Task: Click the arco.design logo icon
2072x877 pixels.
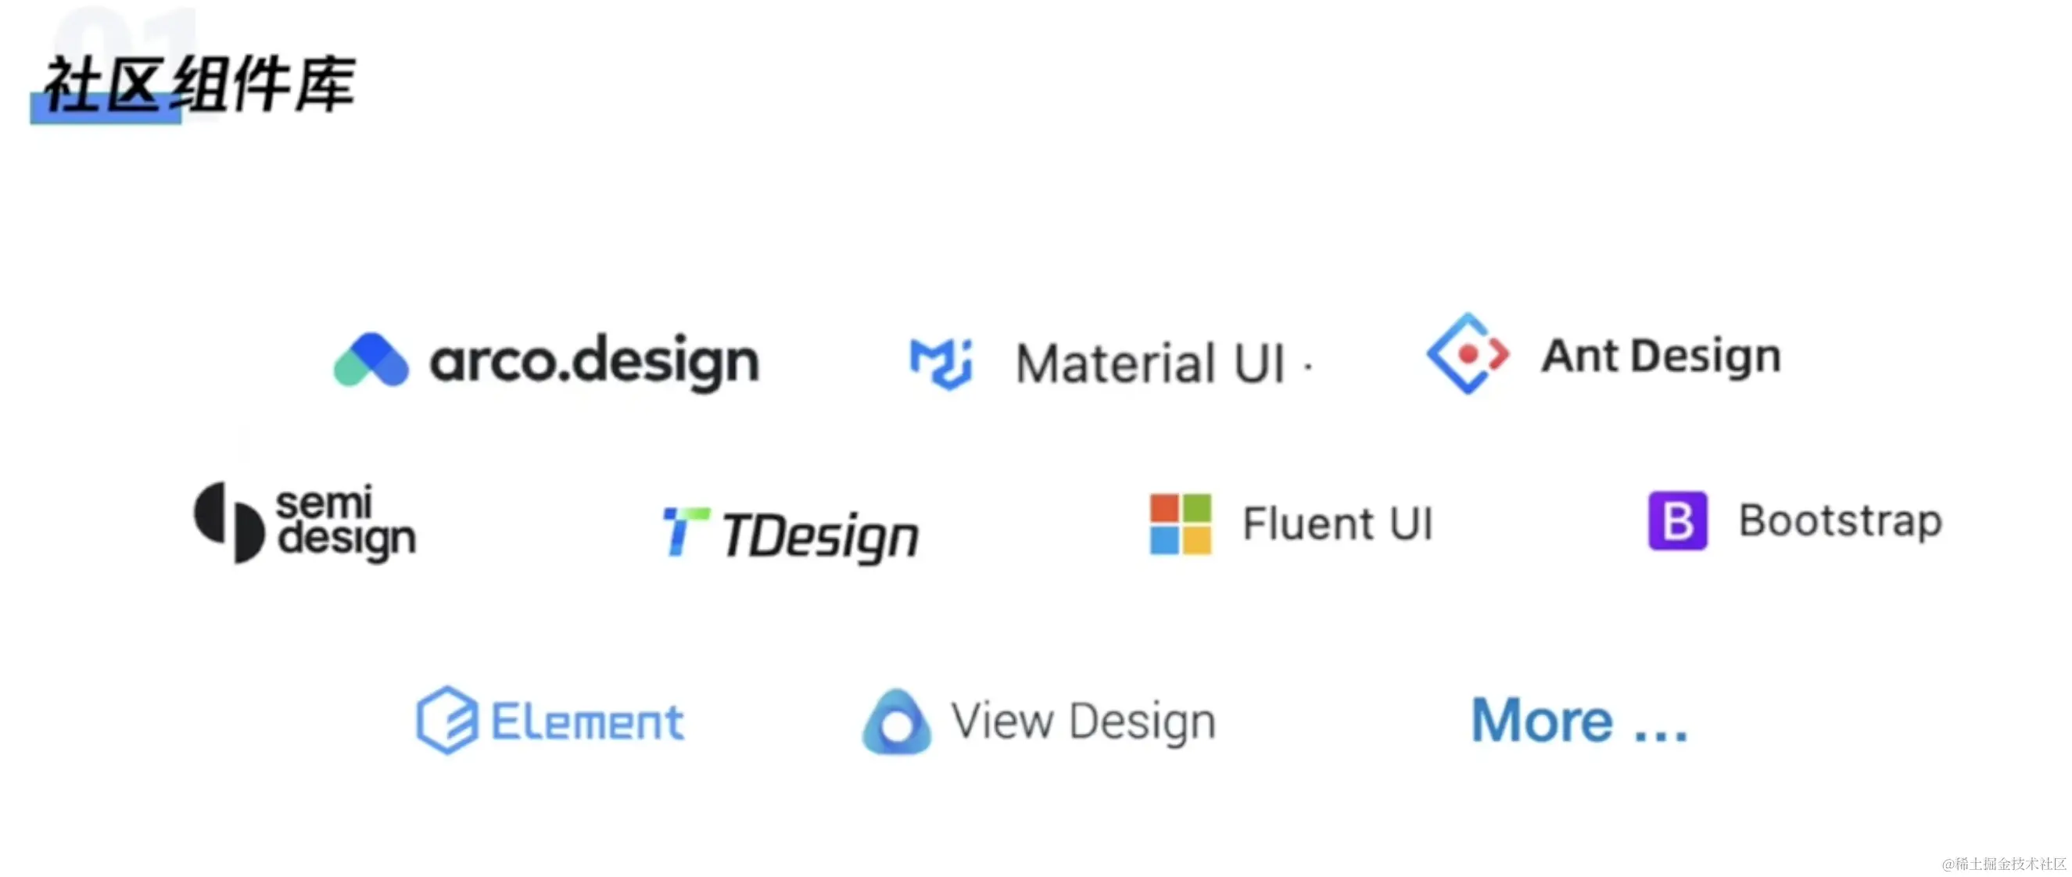Action: click(x=371, y=360)
